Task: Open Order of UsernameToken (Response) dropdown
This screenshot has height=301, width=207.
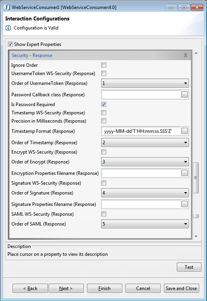Action: pyautogui.click(x=145, y=83)
